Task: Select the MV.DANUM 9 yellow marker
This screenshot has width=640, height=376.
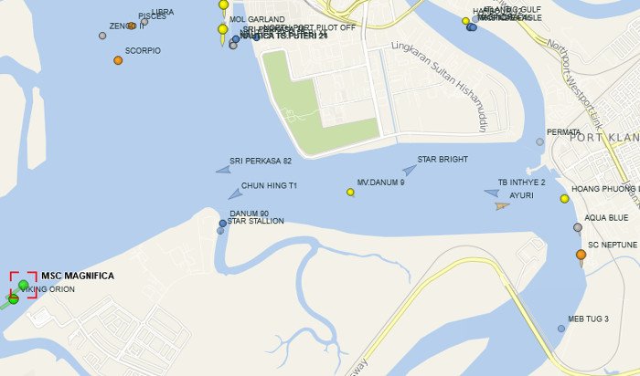Action: [x=350, y=193]
